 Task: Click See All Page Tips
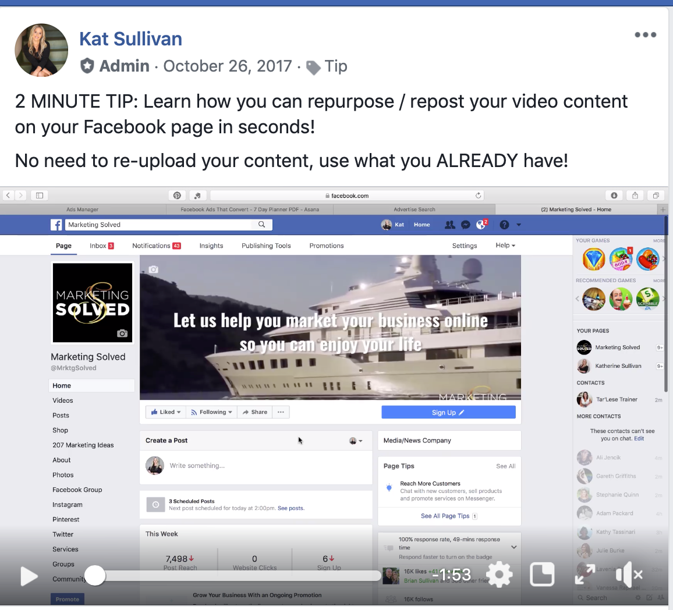(x=445, y=516)
